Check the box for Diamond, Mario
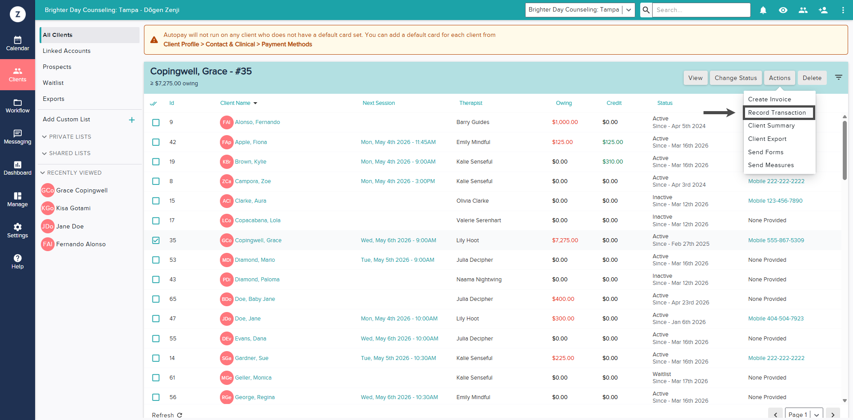The height and width of the screenshot is (420, 853). tap(156, 260)
